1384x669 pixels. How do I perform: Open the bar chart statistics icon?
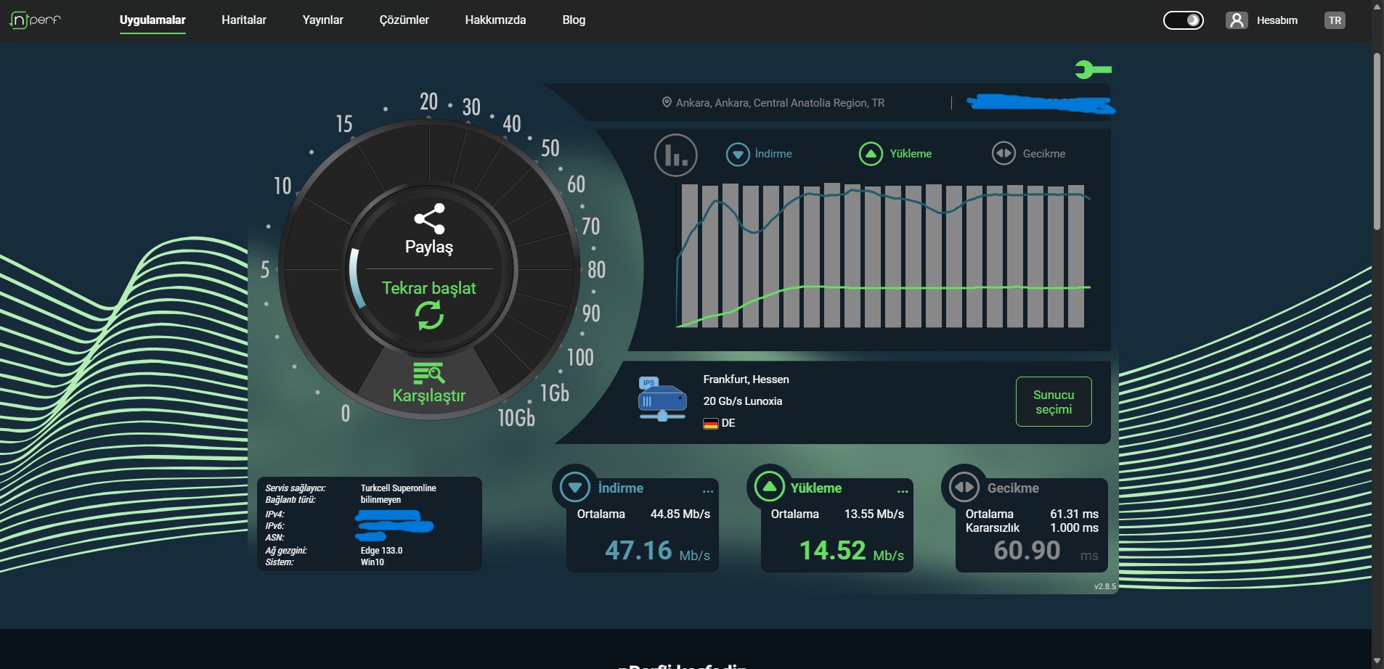(676, 155)
